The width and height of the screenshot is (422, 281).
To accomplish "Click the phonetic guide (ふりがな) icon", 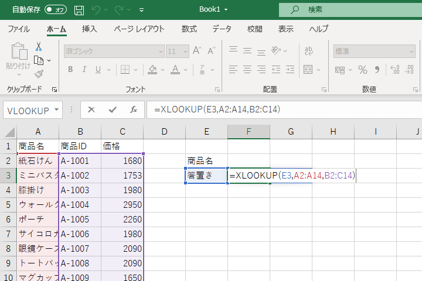I will 202,70.
